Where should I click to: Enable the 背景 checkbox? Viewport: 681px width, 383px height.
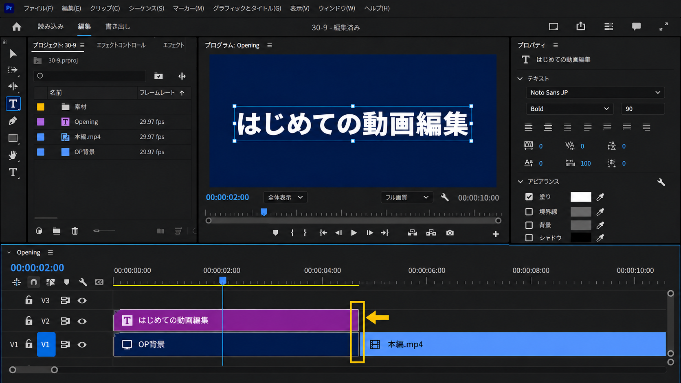click(529, 225)
